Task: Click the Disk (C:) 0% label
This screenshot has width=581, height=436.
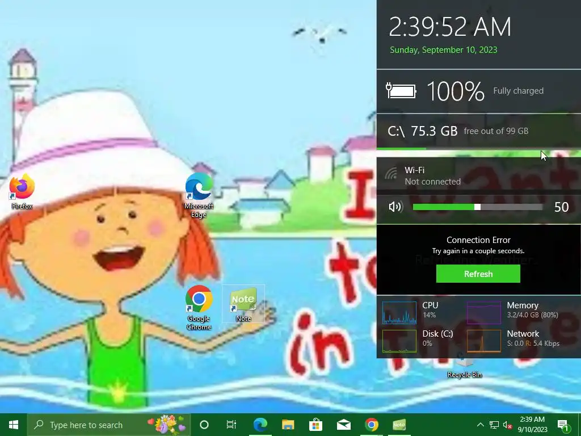Action: pyautogui.click(x=437, y=338)
